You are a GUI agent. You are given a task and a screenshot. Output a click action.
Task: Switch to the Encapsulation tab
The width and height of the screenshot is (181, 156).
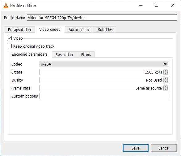coord(19,30)
